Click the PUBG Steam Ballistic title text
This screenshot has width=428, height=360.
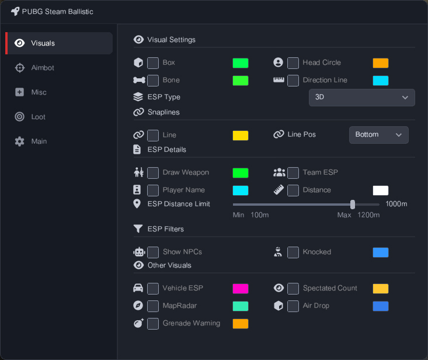(58, 12)
